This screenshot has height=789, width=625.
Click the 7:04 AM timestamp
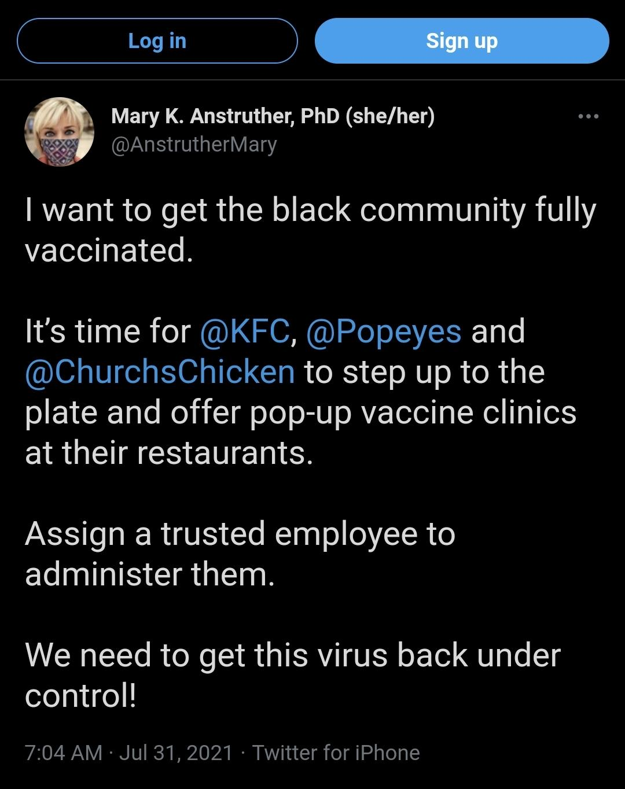tap(64, 753)
